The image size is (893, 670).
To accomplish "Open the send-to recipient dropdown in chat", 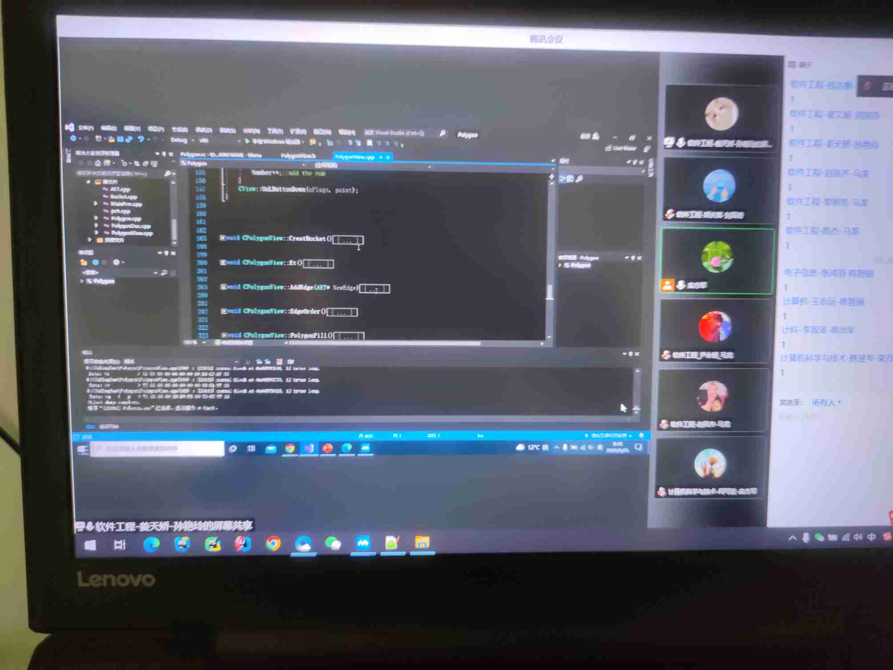I will [x=826, y=403].
